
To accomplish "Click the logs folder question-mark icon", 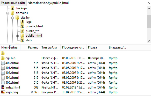I will coord(22,22).
